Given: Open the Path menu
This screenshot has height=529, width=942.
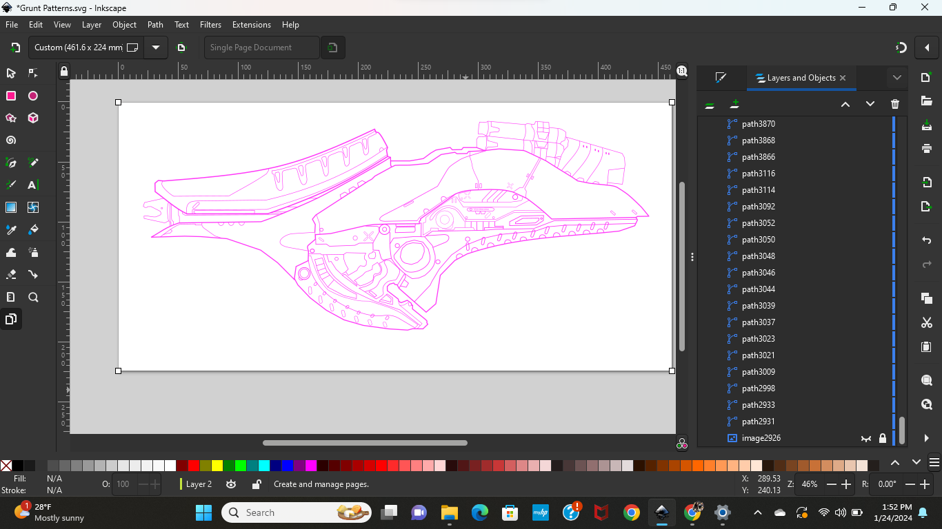Looking at the screenshot, I should click(155, 25).
